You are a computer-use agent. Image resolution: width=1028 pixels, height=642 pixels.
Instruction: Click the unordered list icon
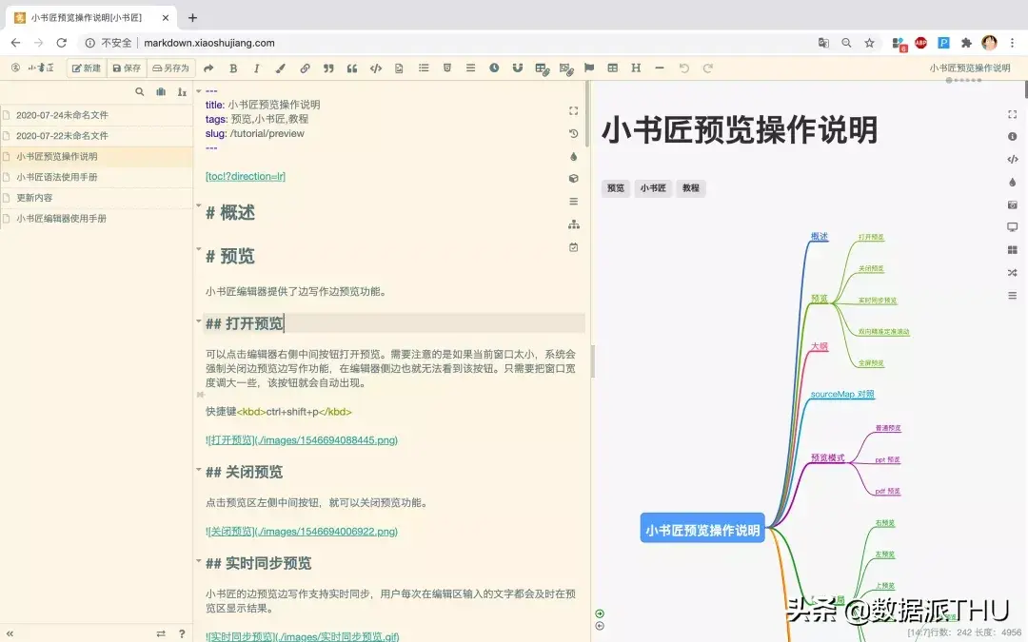tap(424, 68)
